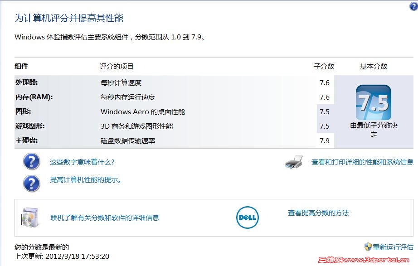
Task: Click the question icon beside 提高计算机性能的提示
Action: pyautogui.click(x=31, y=183)
